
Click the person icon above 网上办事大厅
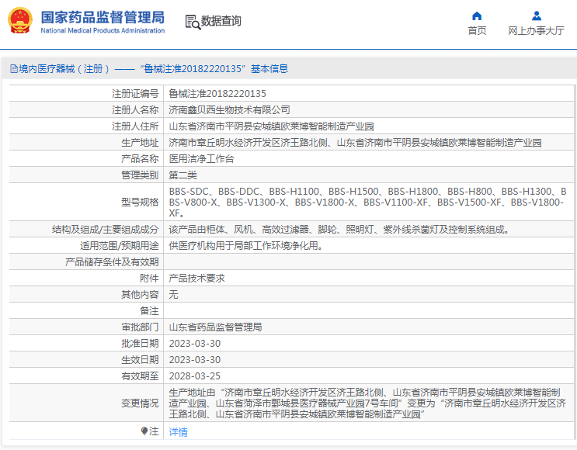tap(536, 16)
